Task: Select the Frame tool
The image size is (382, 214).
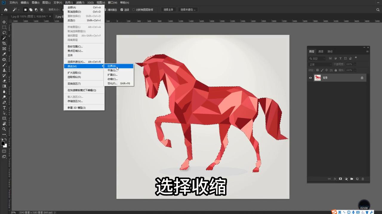Action: tap(4, 49)
